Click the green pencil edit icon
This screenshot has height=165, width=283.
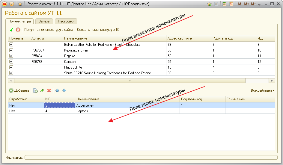42,90
